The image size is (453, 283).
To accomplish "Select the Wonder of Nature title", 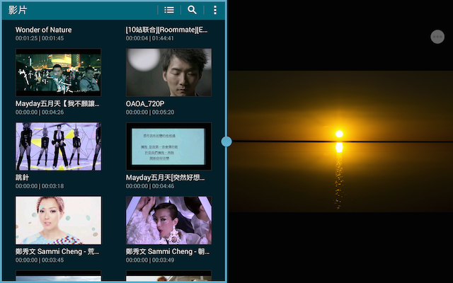I will pyautogui.click(x=44, y=30).
